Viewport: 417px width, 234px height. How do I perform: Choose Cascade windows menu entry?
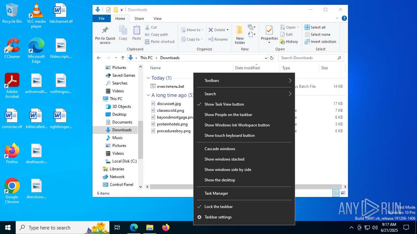244,149
